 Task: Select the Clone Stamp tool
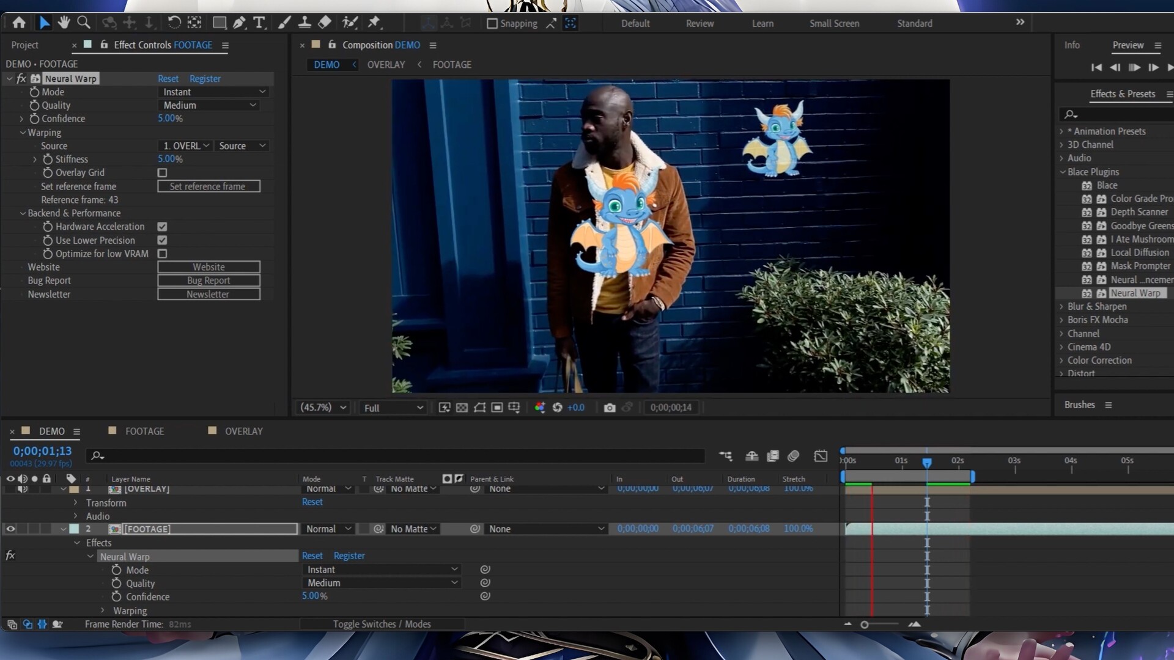coord(304,23)
